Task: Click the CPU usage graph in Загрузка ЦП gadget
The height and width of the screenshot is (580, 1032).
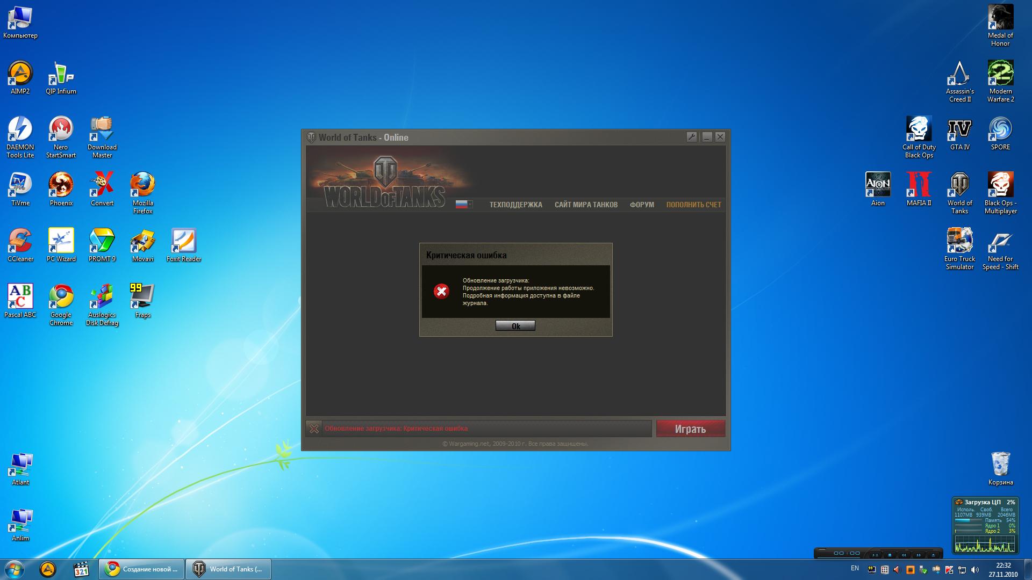Action: tap(985, 543)
